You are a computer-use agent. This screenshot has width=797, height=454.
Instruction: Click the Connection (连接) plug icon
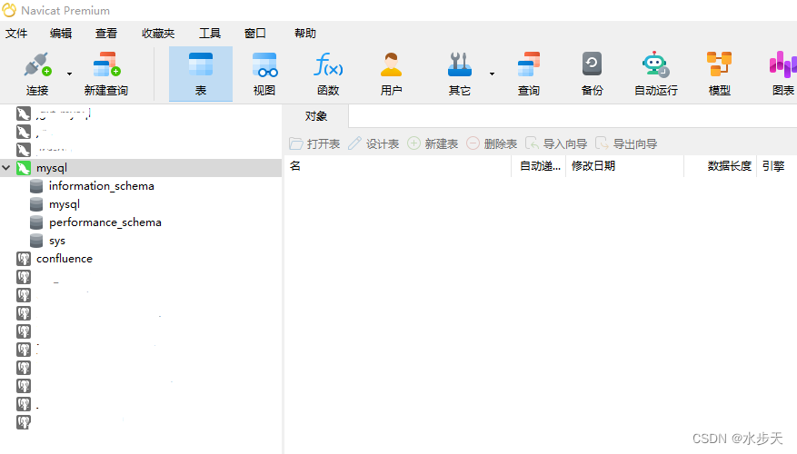coord(37,65)
